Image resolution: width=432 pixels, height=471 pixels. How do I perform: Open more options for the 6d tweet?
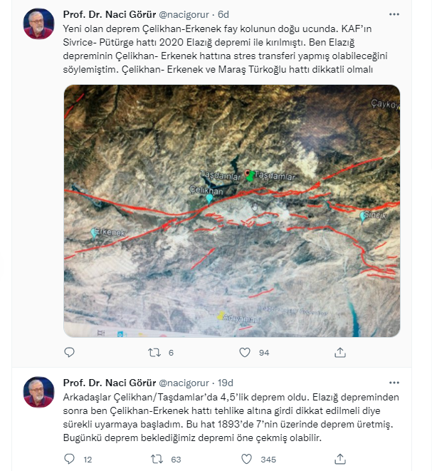[394, 14]
